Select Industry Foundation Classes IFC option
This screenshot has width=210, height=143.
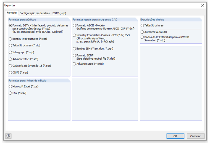74,35
